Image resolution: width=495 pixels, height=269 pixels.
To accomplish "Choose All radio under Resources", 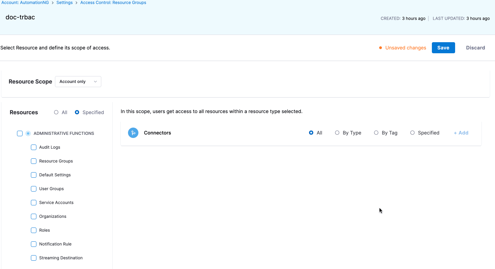I will tap(56, 112).
